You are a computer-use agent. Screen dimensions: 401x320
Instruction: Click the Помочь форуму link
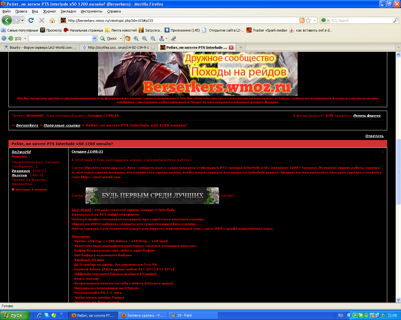click(367, 116)
